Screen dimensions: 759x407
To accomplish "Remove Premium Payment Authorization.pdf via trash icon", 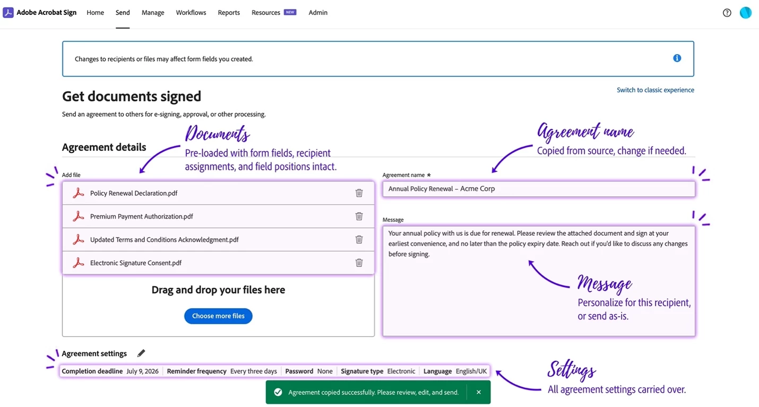I will pyautogui.click(x=359, y=217).
